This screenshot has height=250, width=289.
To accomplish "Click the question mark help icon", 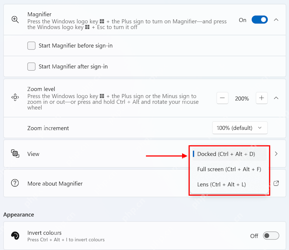I will (15, 183).
